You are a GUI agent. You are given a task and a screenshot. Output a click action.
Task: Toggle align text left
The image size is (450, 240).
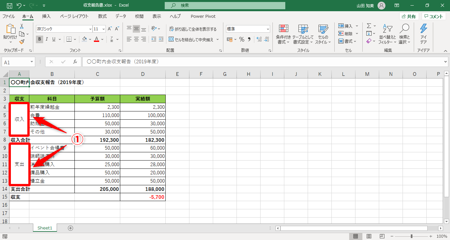tap(129, 39)
